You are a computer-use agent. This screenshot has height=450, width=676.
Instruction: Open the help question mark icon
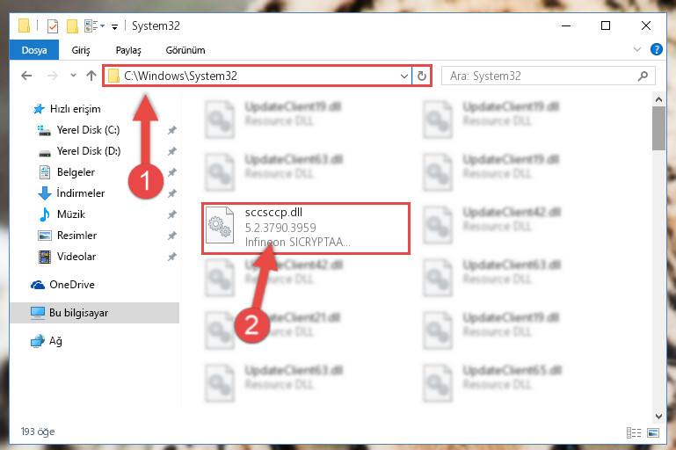point(656,49)
